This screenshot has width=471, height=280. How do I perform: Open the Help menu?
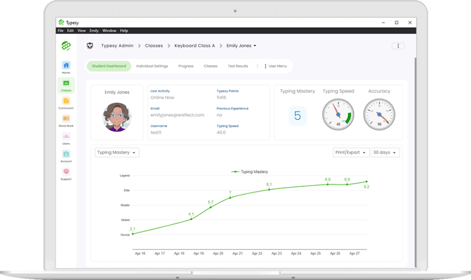point(124,30)
